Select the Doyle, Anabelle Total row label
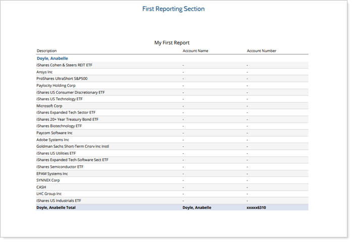 (56, 207)
